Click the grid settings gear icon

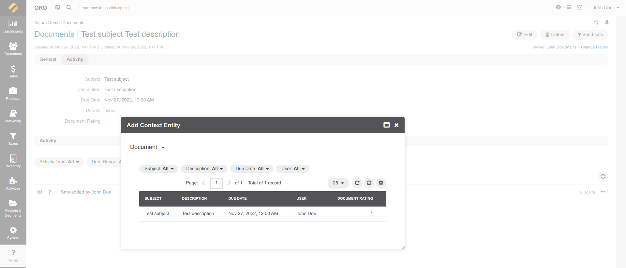pyautogui.click(x=381, y=183)
